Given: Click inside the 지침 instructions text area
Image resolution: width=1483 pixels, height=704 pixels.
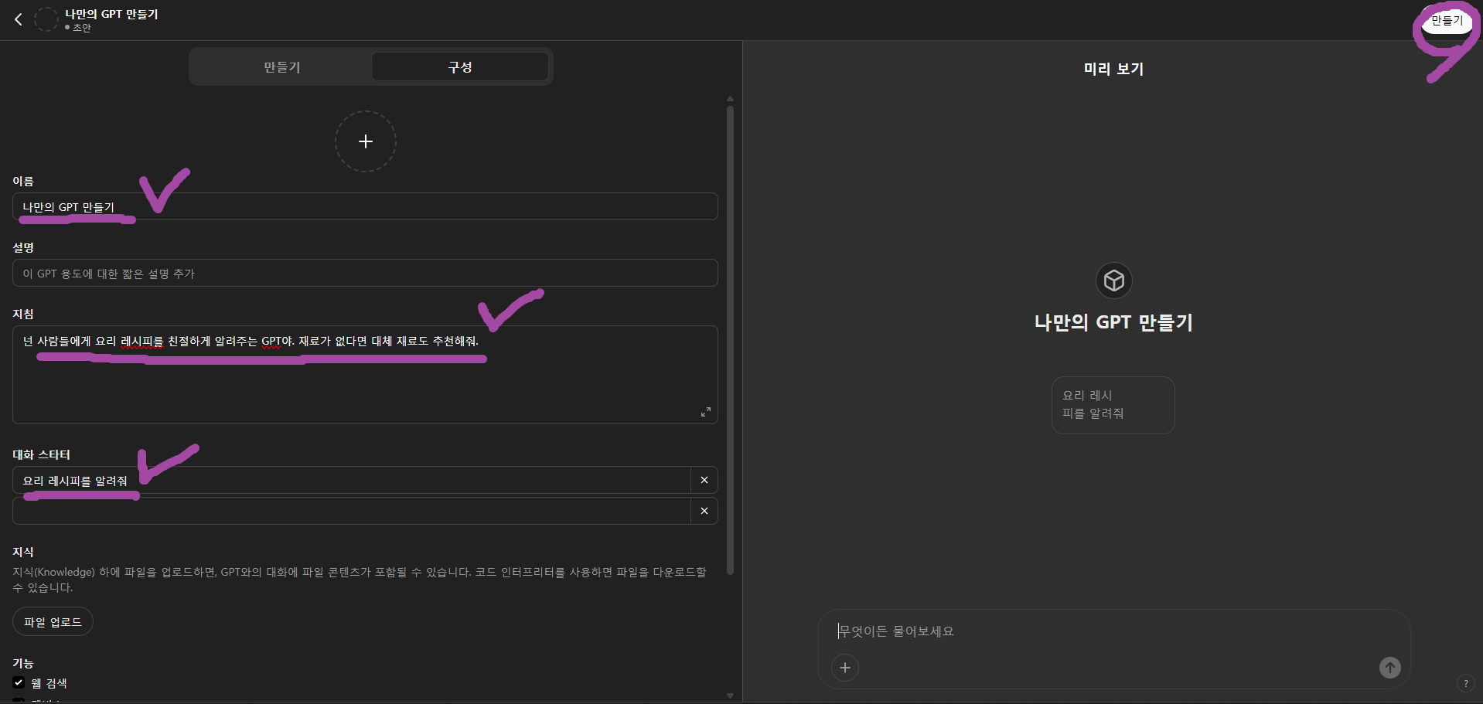Looking at the screenshot, I should (365, 375).
